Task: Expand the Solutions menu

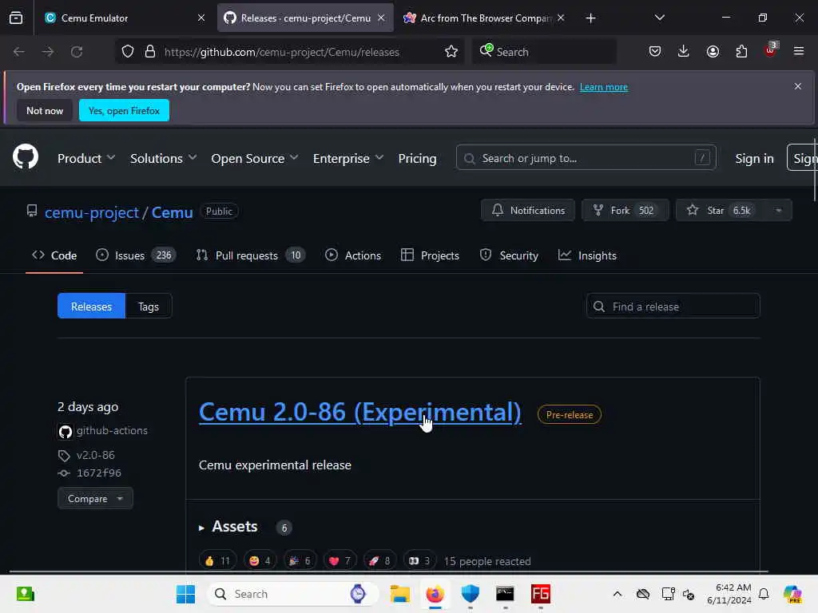Action: click(x=163, y=159)
